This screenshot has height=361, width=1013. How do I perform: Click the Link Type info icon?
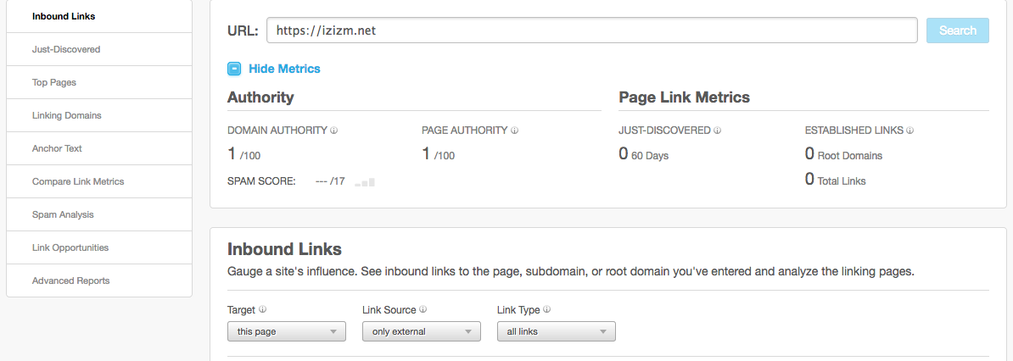coord(546,309)
